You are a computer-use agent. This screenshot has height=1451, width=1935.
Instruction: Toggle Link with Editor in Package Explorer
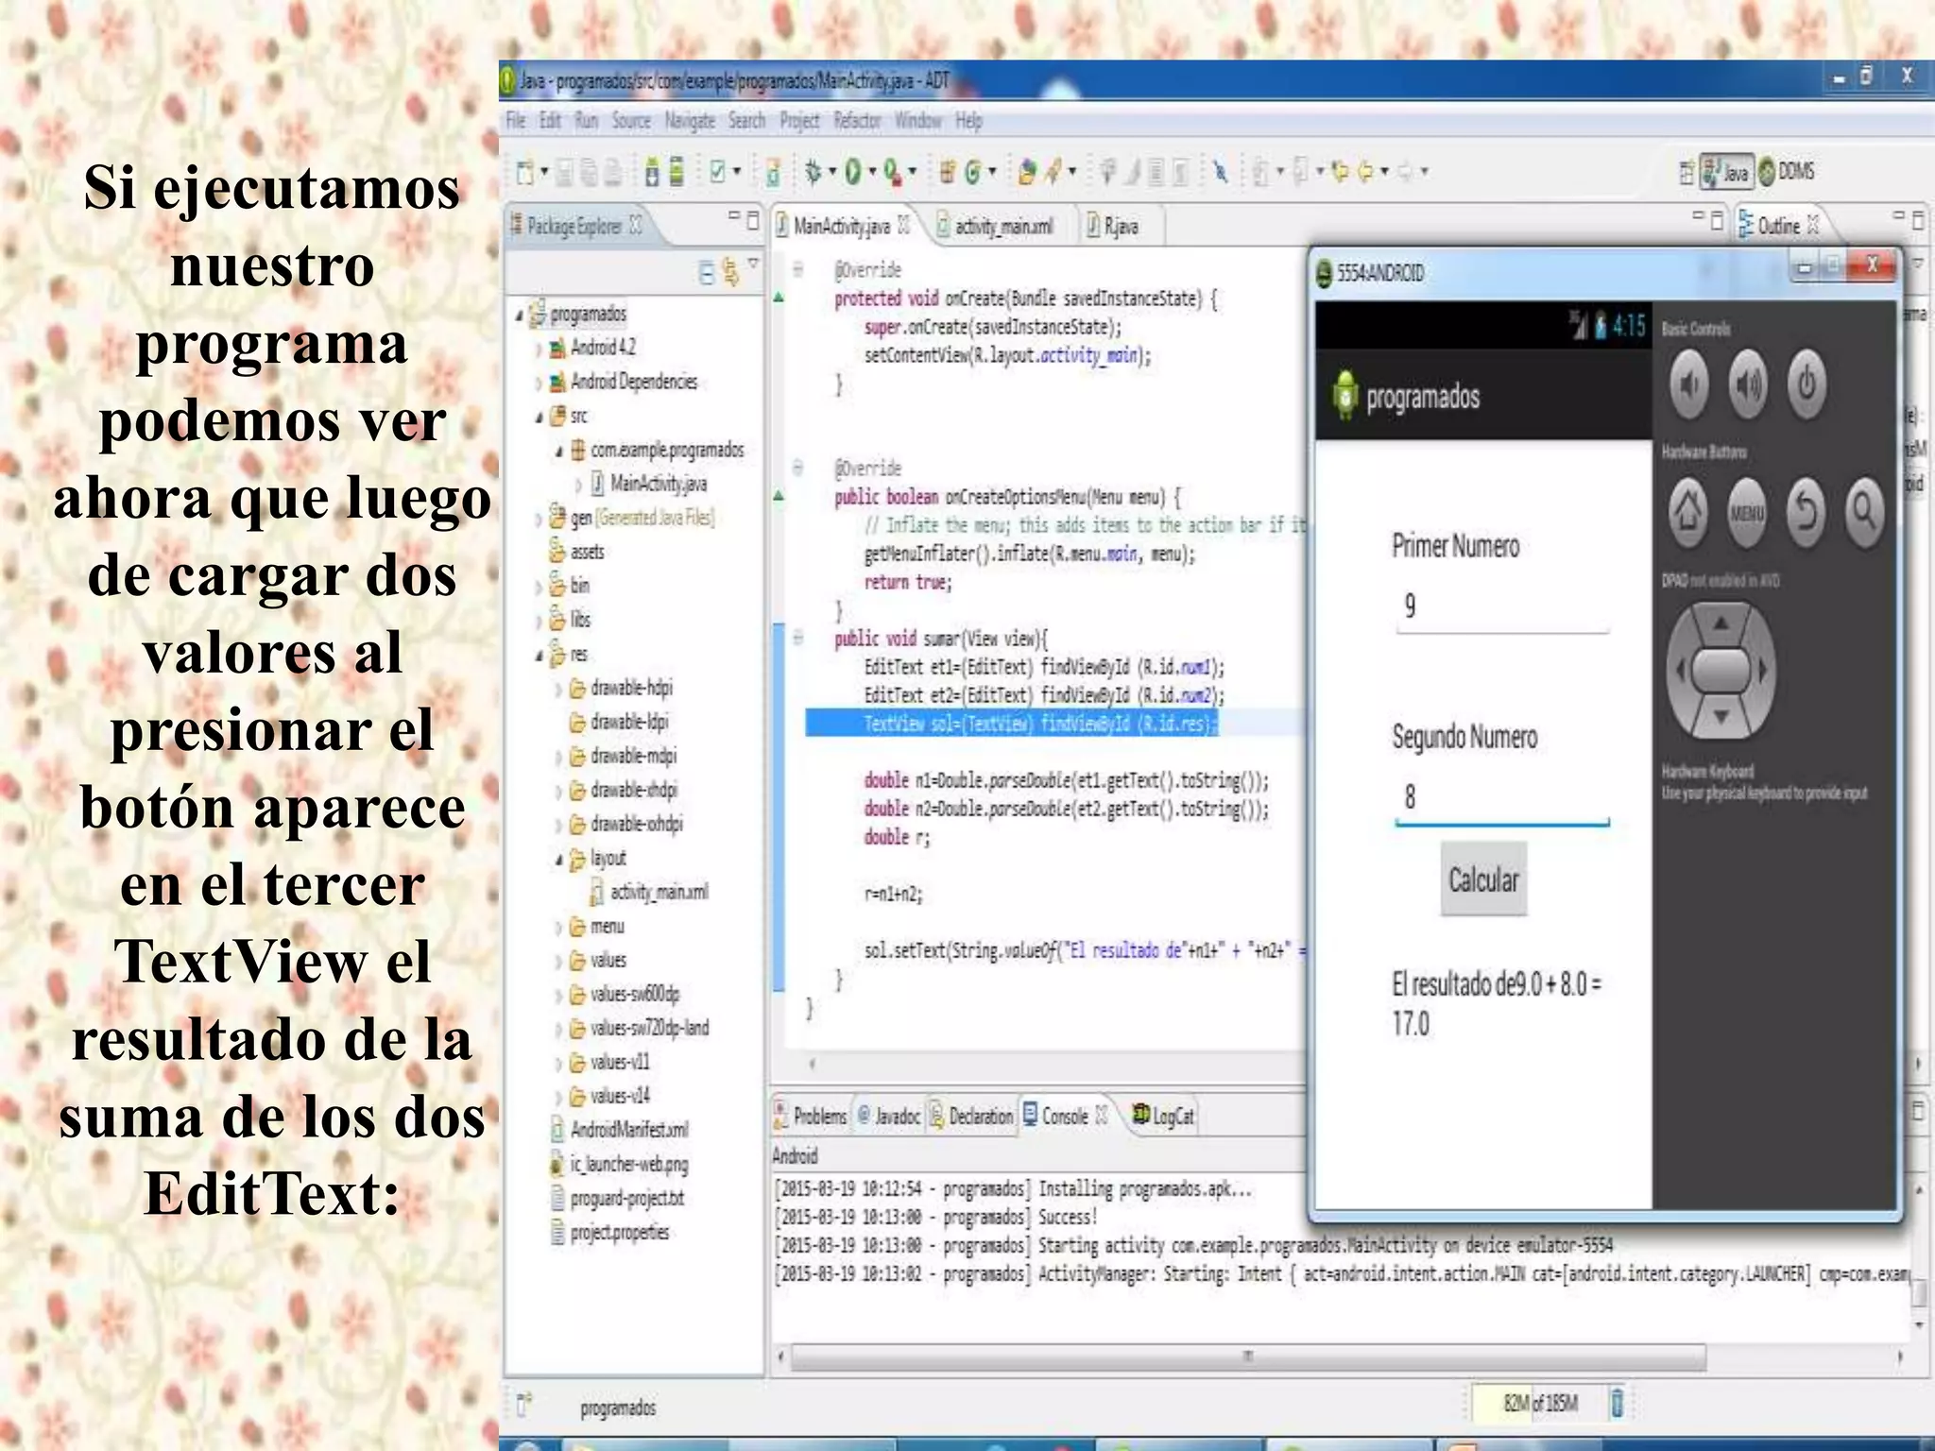point(730,272)
